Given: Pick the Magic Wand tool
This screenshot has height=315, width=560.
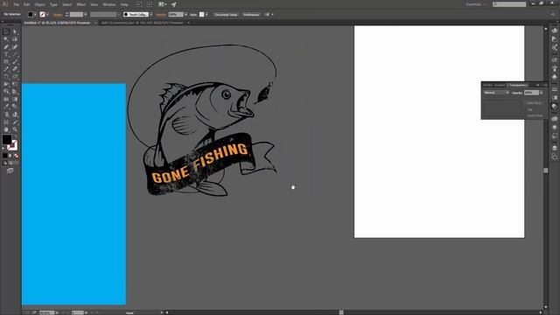Looking at the screenshot, I should pyautogui.click(x=6, y=39).
